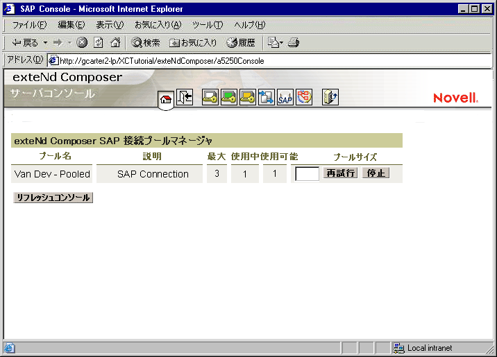Open the お気に入り(A) menu
497x357 pixels.
tap(158, 25)
